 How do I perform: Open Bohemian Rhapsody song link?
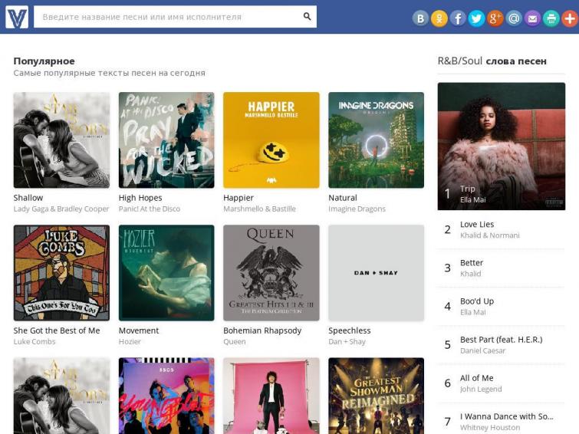pos(262,330)
